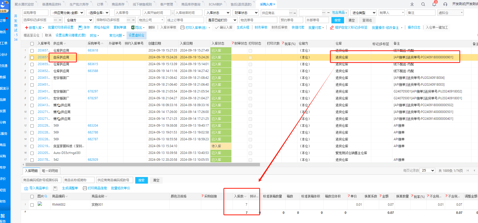Open the 进仓类型 dropdown
This screenshot has height=223, width=478.
(x=364, y=13)
